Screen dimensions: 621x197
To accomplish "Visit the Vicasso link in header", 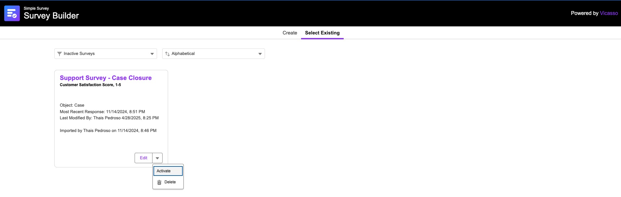I will (x=609, y=13).
